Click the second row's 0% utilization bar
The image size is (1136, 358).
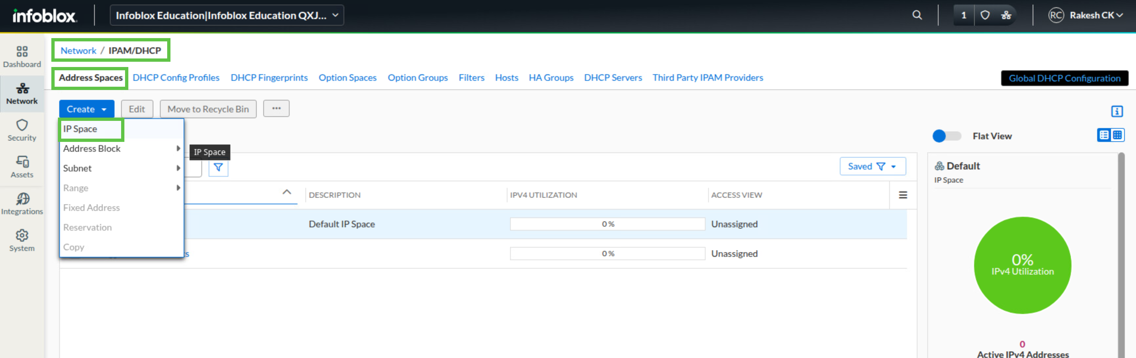click(x=607, y=254)
